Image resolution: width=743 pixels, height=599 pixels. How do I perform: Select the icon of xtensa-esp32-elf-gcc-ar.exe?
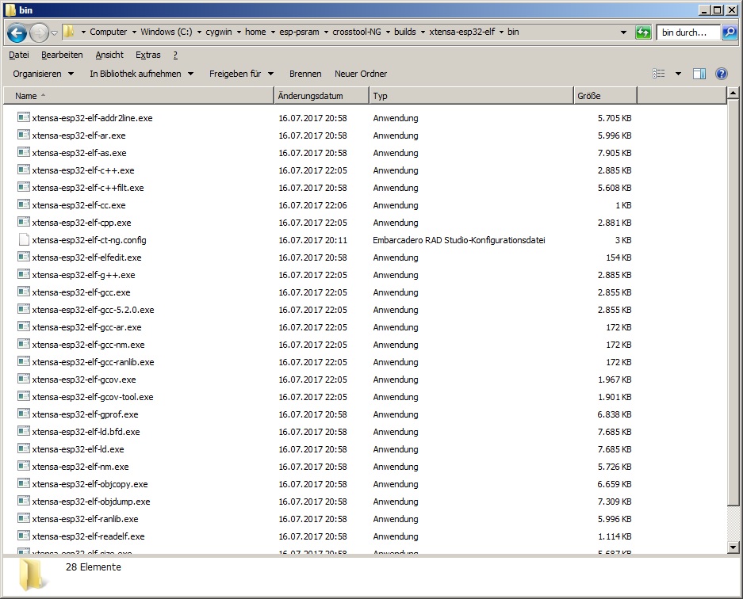(24, 326)
